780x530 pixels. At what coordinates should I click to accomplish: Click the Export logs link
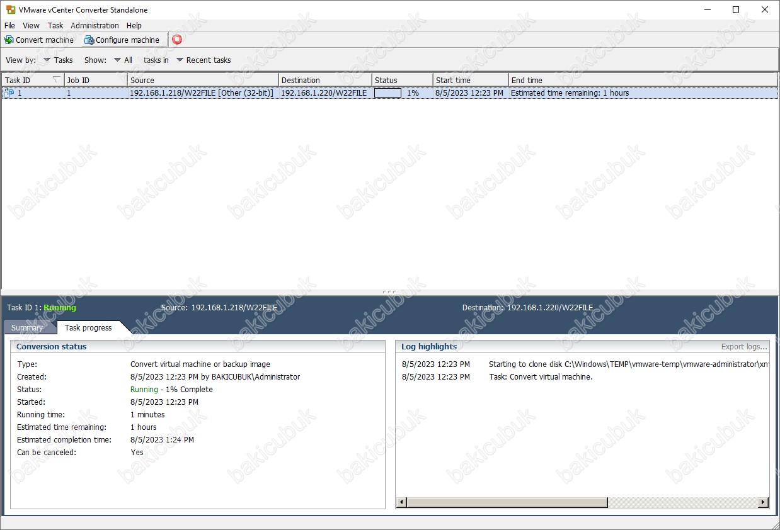744,347
